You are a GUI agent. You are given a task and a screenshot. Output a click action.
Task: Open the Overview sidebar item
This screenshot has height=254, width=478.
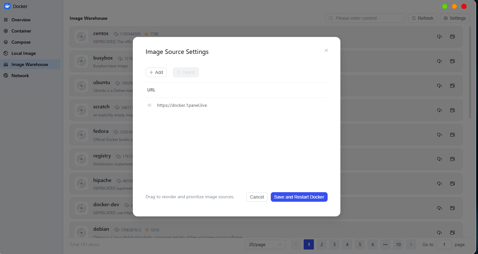(30, 20)
